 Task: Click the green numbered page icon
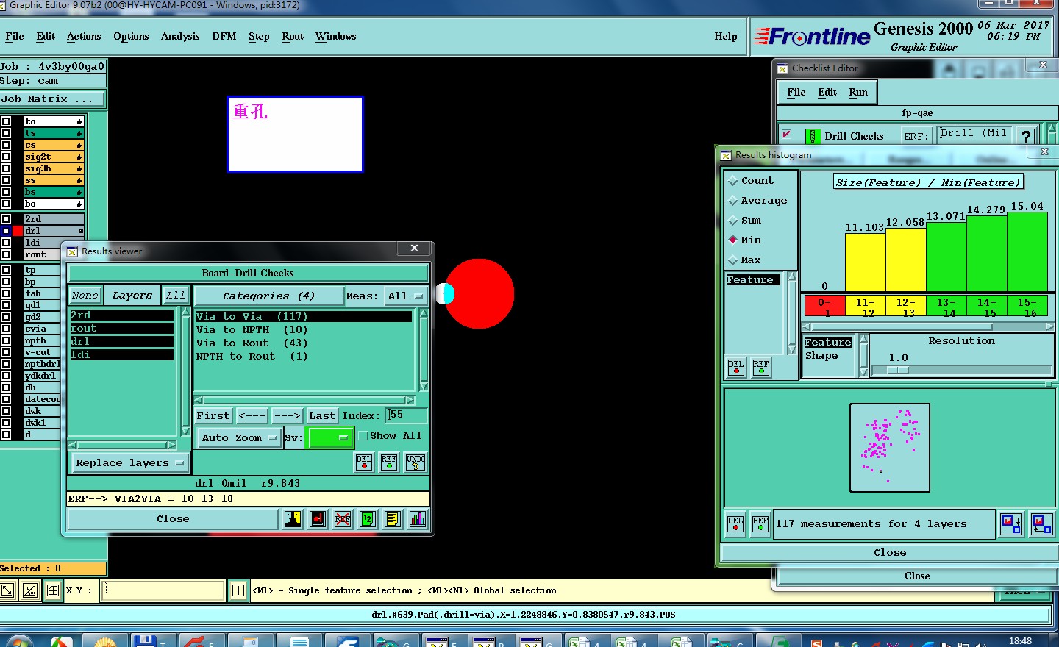click(x=368, y=519)
